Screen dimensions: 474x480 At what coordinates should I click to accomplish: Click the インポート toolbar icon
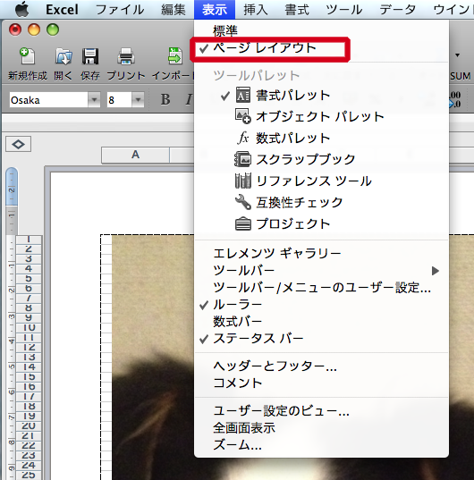175,56
